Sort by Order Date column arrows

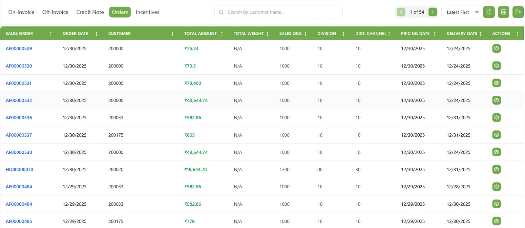(96, 34)
